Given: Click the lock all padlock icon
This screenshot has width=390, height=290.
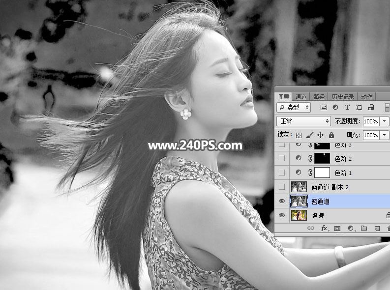Looking at the screenshot, I should click(331, 135).
